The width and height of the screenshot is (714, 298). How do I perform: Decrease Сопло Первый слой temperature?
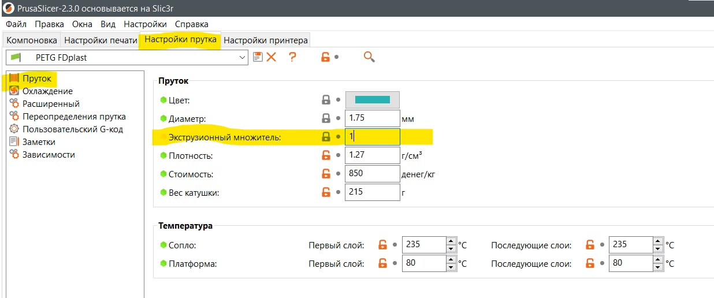451,249
